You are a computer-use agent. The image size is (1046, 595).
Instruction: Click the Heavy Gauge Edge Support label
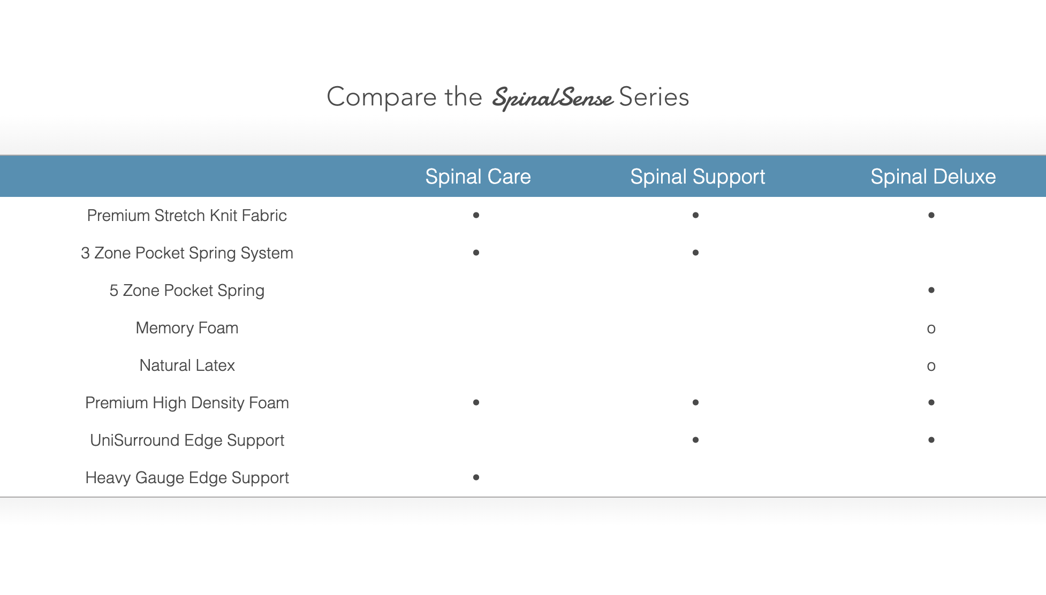pos(187,478)
